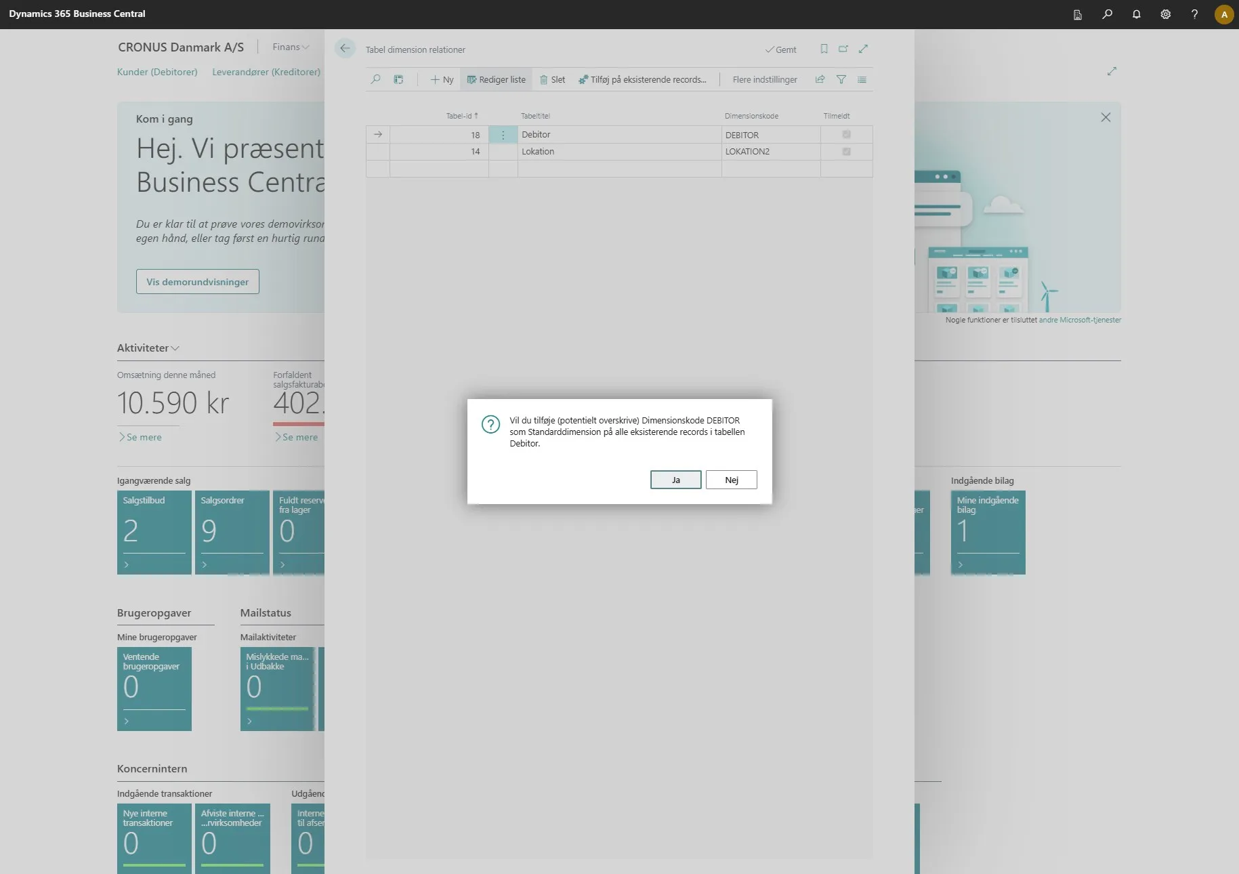Expand the Finans navigation menu

point(291,47)
